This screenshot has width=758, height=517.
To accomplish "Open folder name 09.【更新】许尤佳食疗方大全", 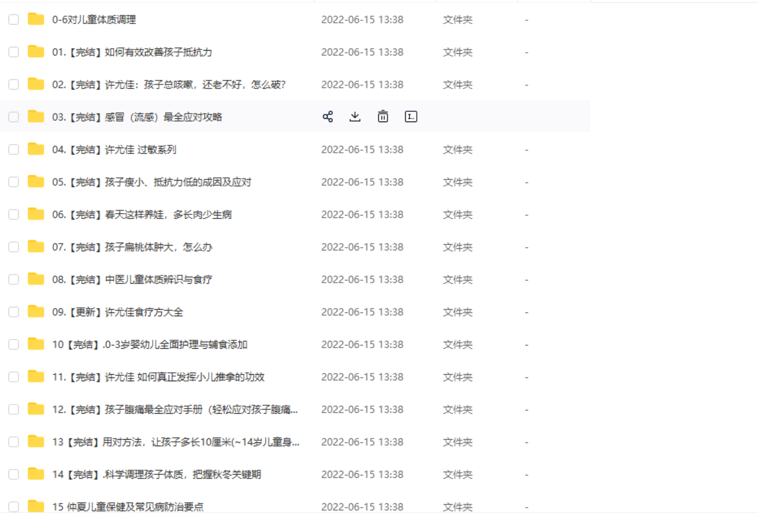I will coord(118,312).
